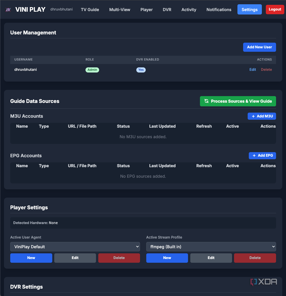Open the Activity tab
This screenshot has width=286, height=296.
[189, 10]
